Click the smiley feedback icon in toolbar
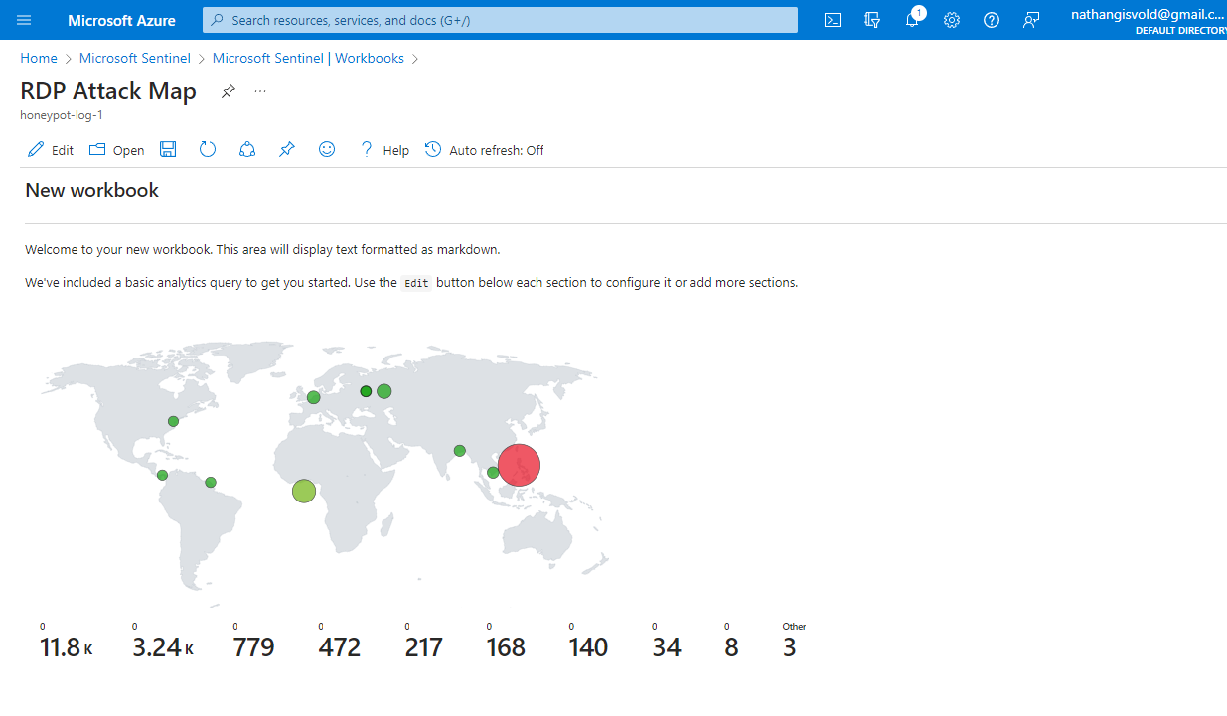This screenshot has height=716, width=1227. 327,150
